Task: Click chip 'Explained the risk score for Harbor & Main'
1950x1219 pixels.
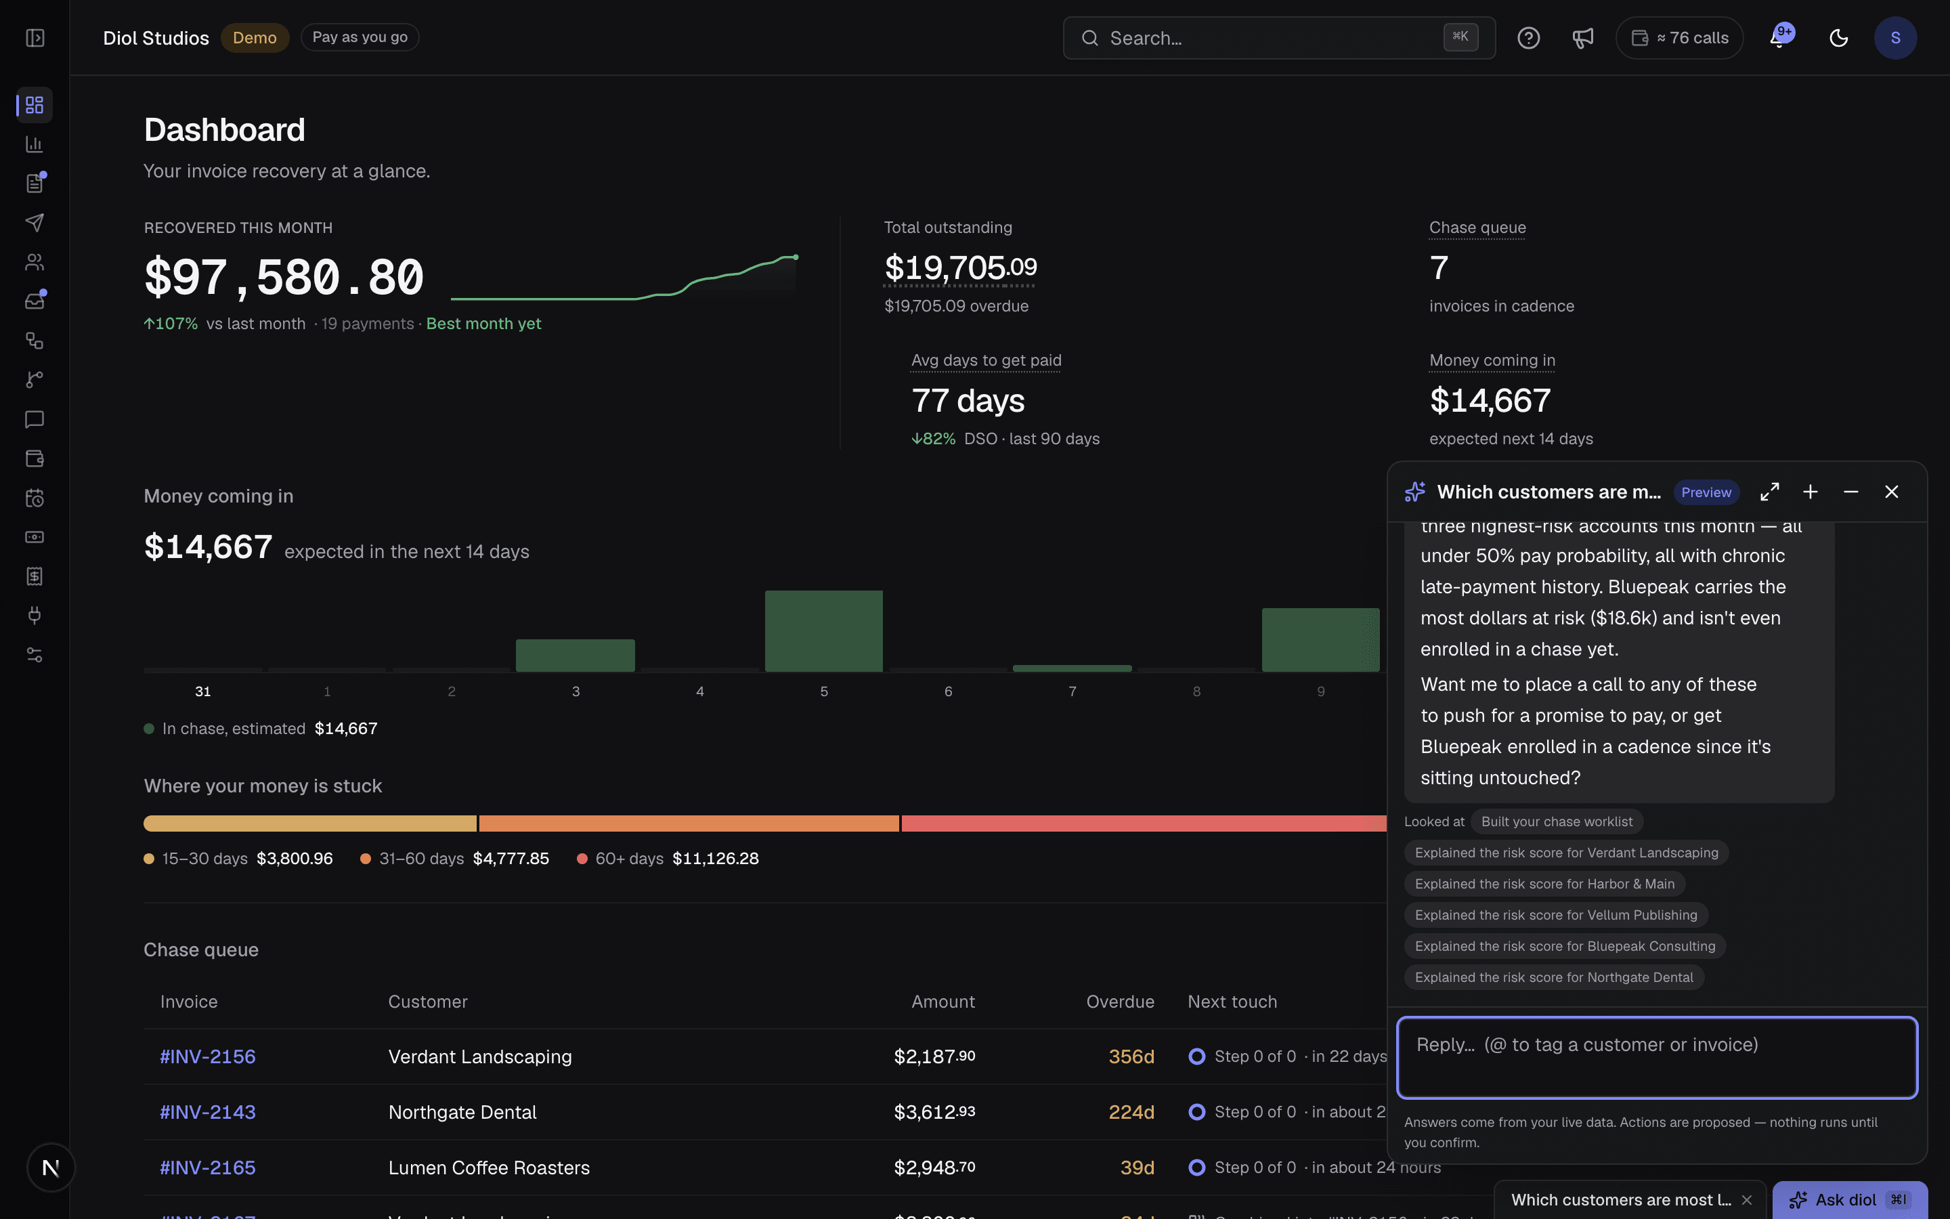Action: [x=1544, y=884]
